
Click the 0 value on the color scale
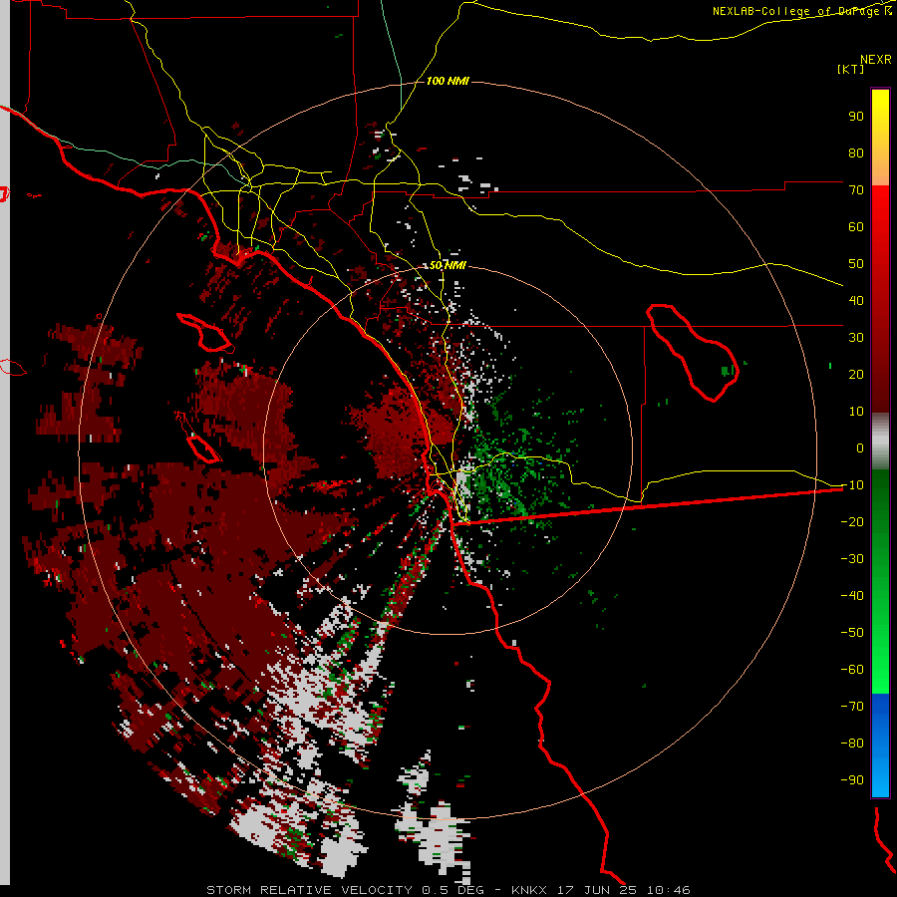860,448
